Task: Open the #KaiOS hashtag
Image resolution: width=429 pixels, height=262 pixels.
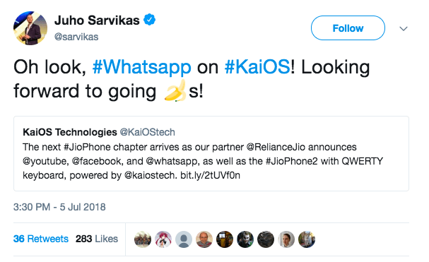Action: pos(257,67)
